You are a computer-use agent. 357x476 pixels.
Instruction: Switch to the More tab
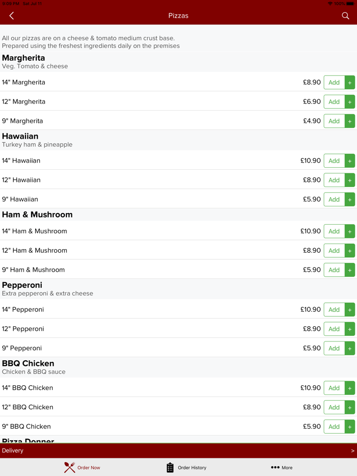(x=287, y=467)
